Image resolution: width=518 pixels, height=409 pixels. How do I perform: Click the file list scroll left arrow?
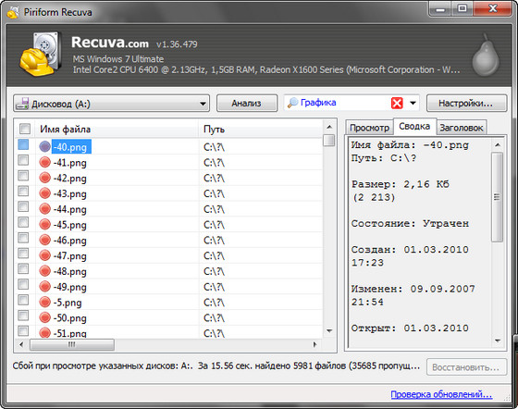[21, 344]
